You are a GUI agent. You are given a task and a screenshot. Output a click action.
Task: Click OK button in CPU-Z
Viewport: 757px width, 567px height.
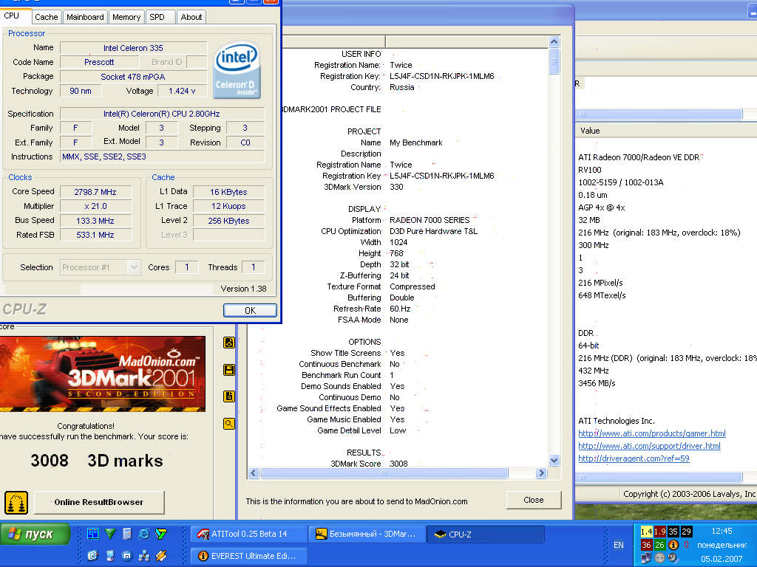coord(250,311)
